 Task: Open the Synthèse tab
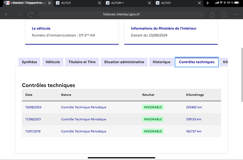tap(29, 62)
